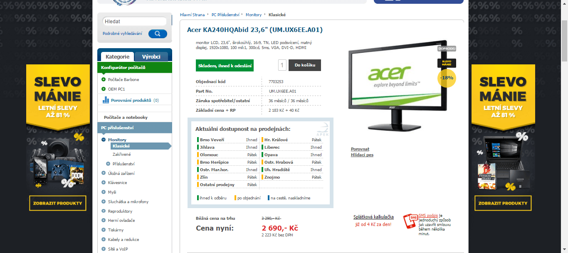Click the Acer monitor product image
Image resolution: width=568 pixels, height=253 pixels.
tap(398, 85)
